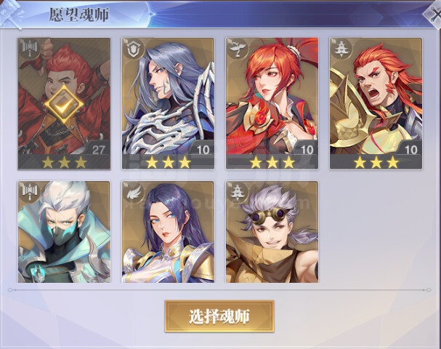Click tower class icon on goggles man card
This screenshot has height=349, width=441.
tap(238, 192)
